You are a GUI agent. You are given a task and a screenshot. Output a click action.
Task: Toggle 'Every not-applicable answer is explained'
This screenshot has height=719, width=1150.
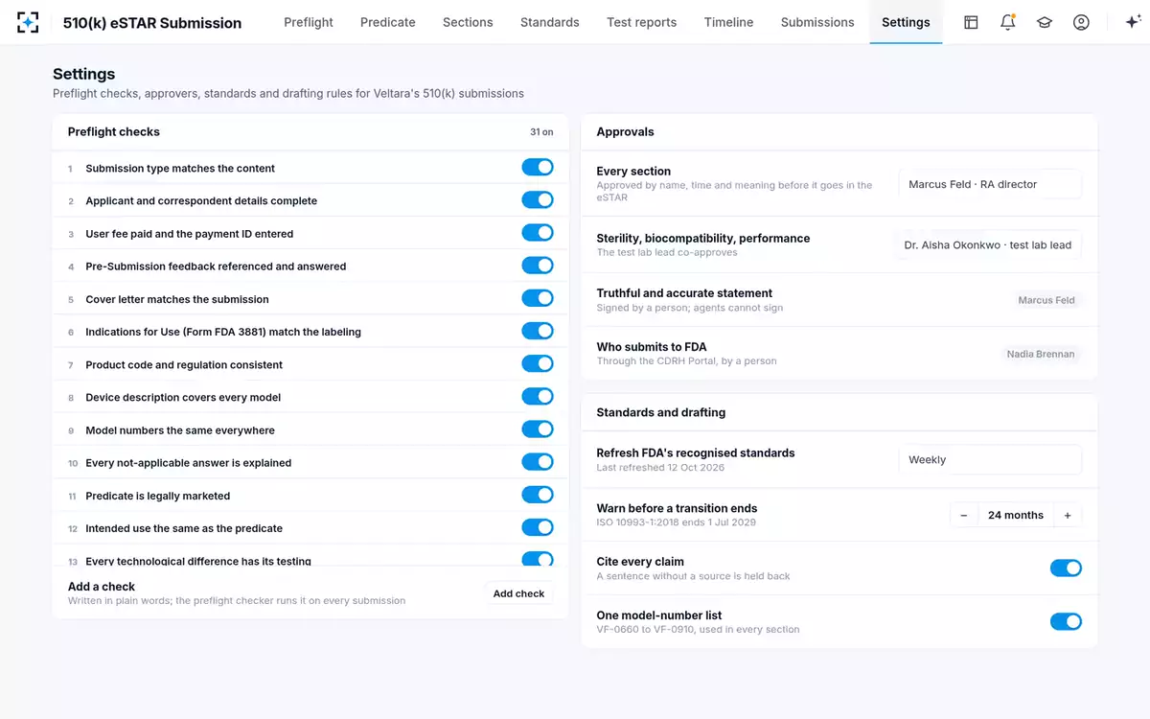538,462
